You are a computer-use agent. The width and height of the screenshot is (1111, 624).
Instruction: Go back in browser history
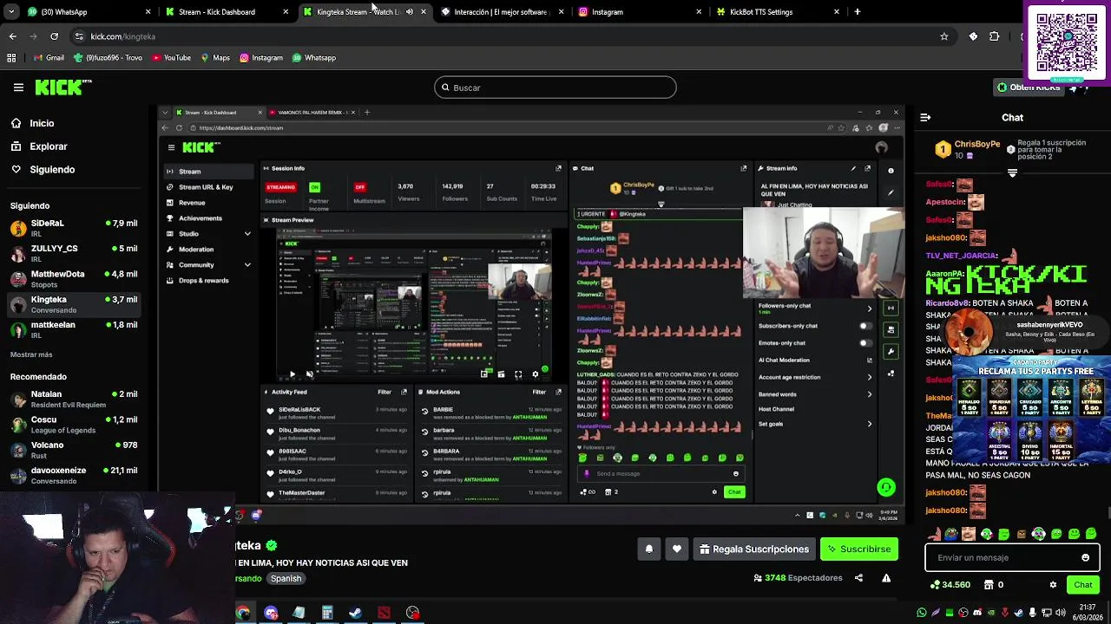pyautogui.click(x=13, y=36)
